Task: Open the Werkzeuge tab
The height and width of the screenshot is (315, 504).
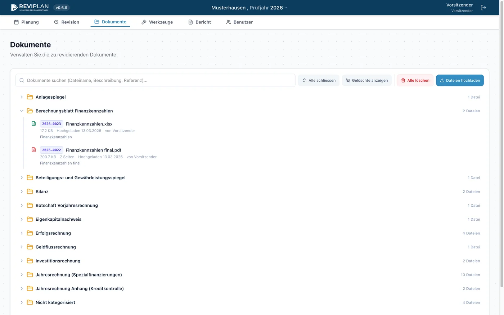Action: pyautogui.click(x=157, y=22)
